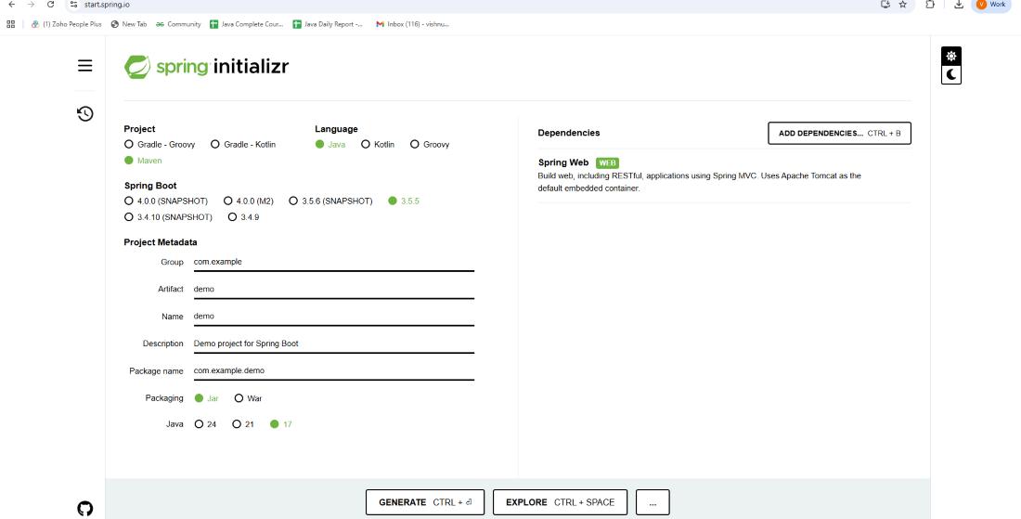The image size is (1021, 519).
Task: Select Groovy language
Action: tap(430, 145)
